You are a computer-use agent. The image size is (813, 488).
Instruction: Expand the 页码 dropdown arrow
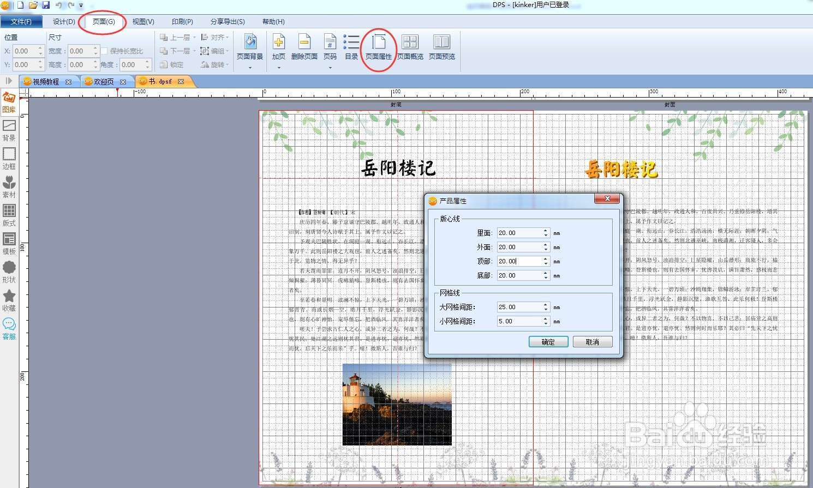coord(330,68)
